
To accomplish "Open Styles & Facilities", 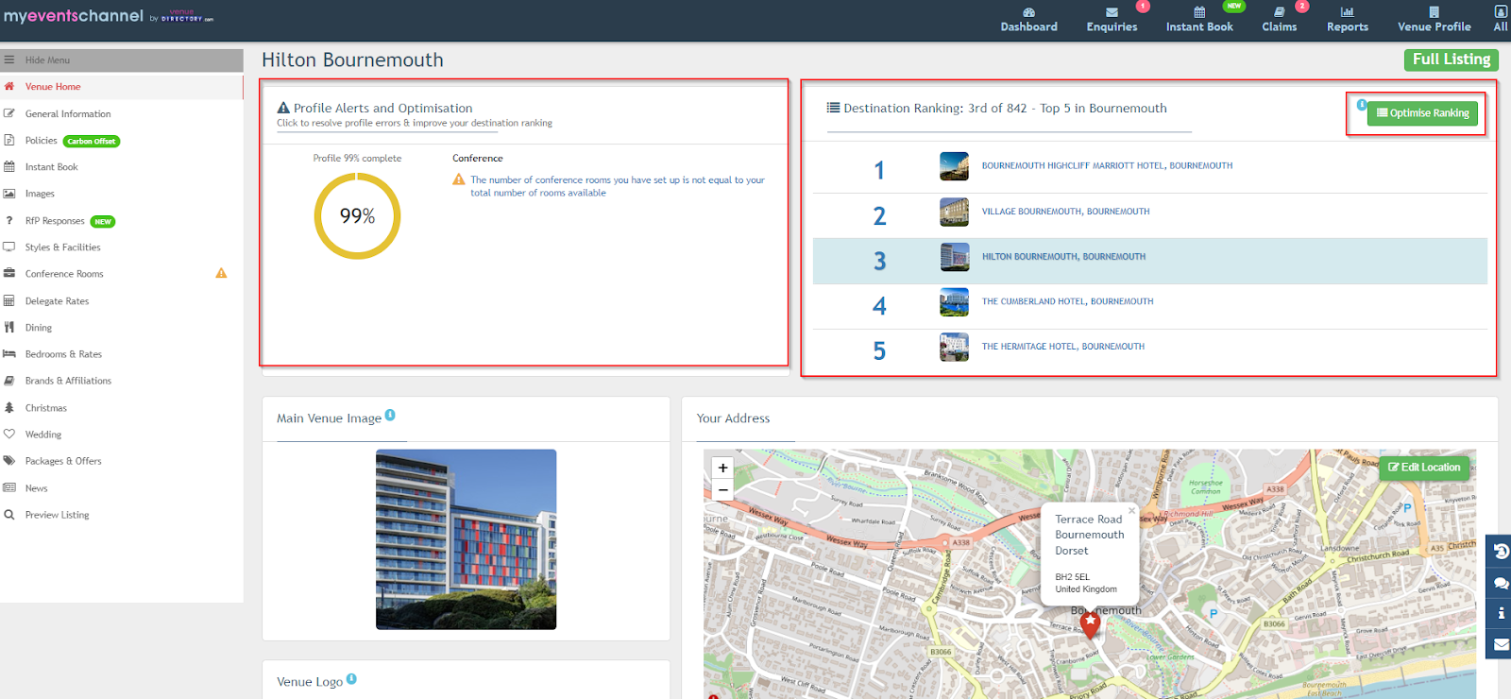I will pos(62,247).
